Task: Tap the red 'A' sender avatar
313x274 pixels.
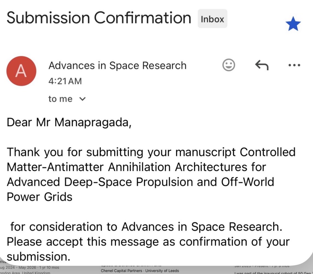Action: coord(21,71)
